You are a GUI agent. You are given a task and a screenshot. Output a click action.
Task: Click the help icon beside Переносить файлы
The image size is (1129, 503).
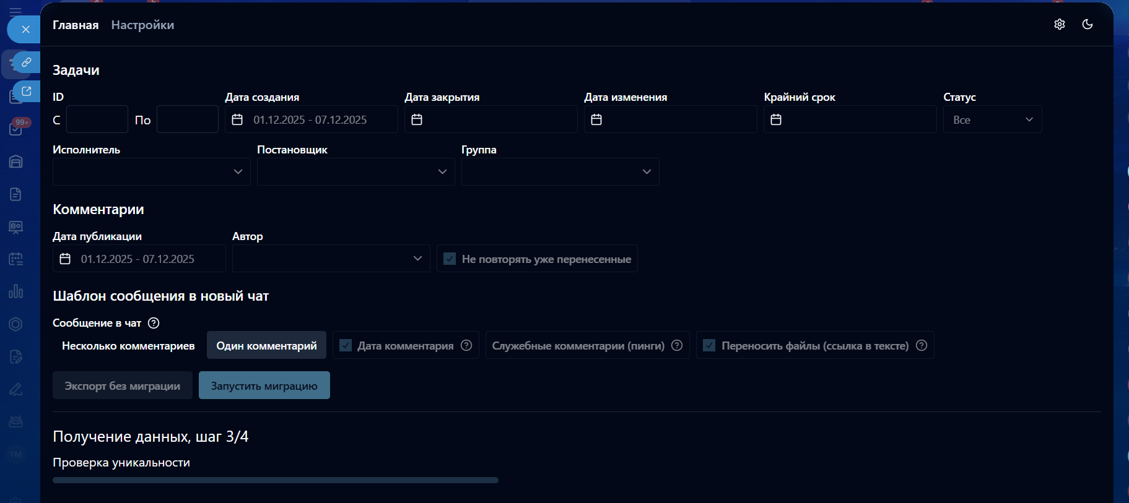tap(922, 345)
